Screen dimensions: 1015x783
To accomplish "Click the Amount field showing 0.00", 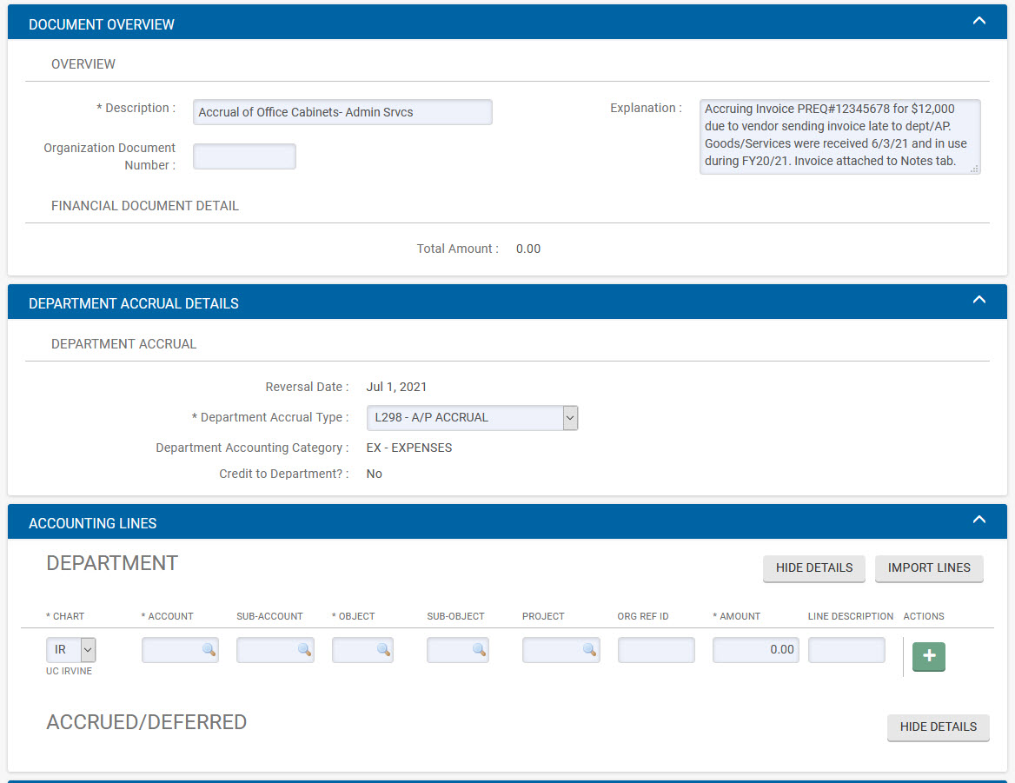I will click(x=756, y=650).
